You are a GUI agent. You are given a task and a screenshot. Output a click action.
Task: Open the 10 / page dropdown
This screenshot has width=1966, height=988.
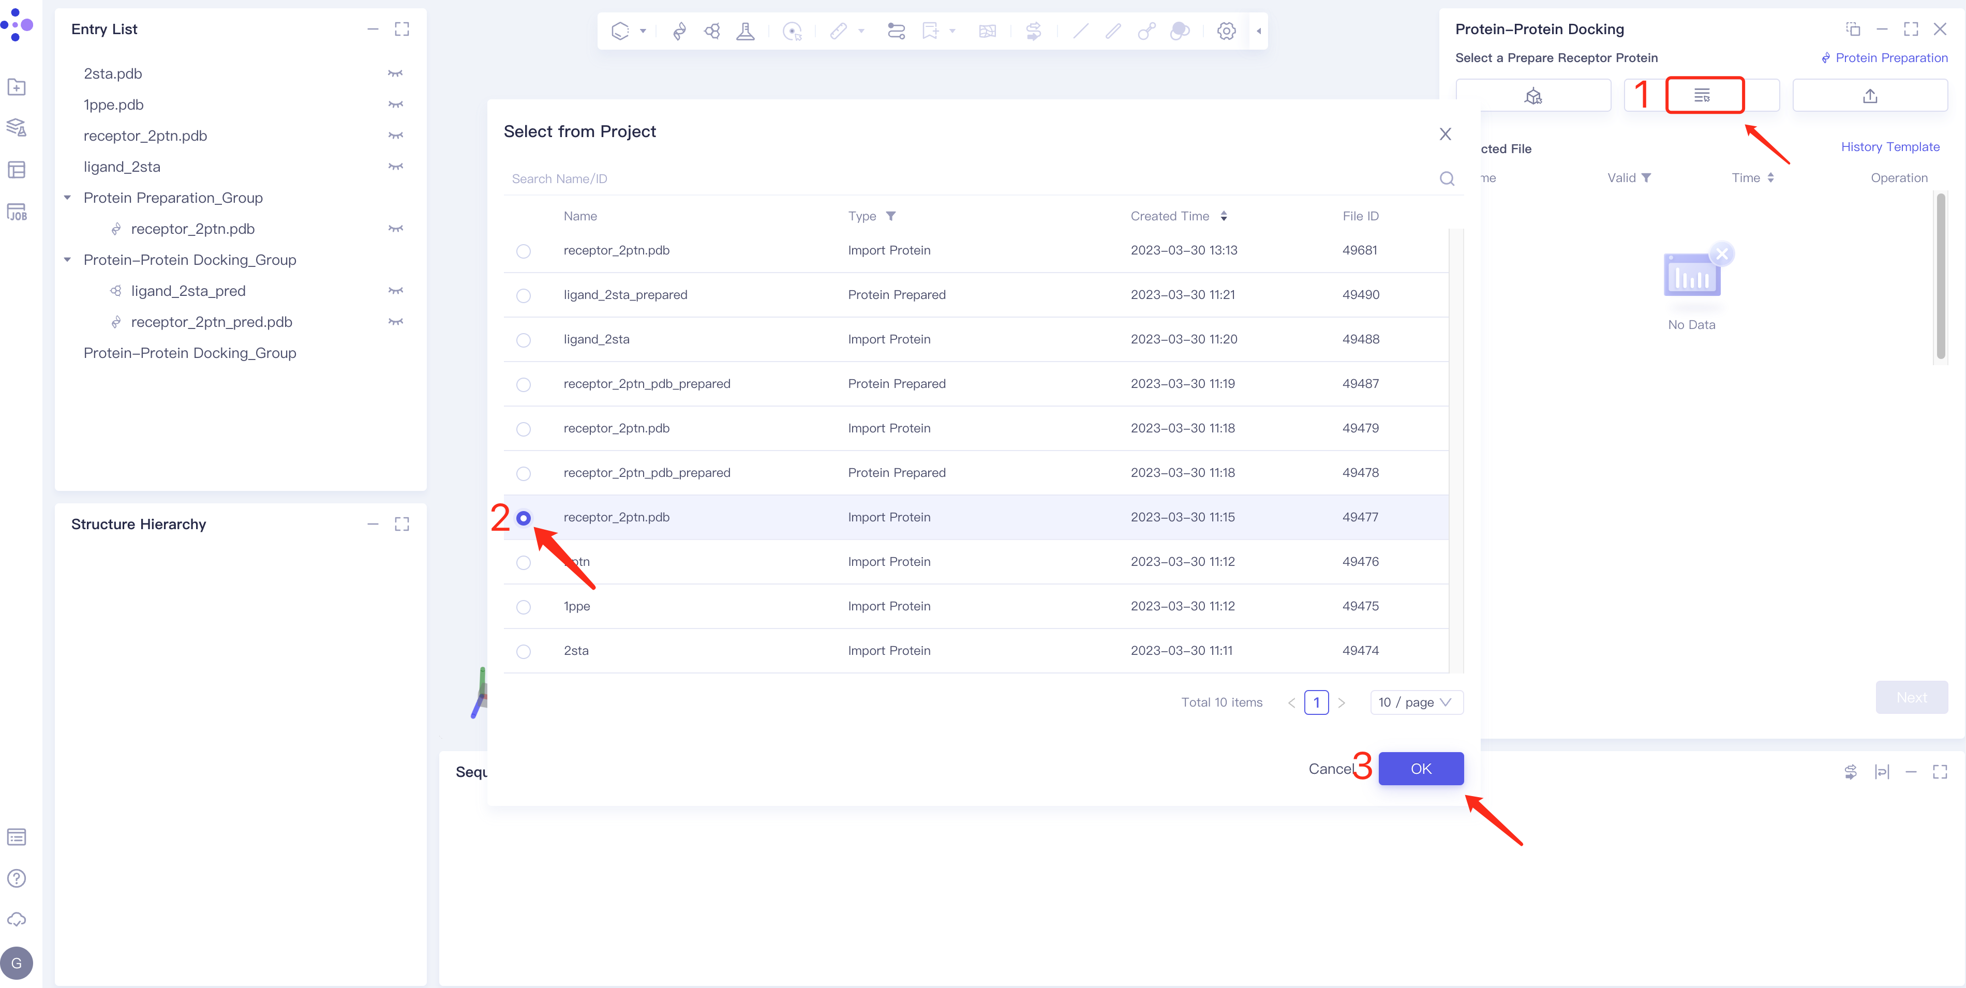click(1416, 702)
